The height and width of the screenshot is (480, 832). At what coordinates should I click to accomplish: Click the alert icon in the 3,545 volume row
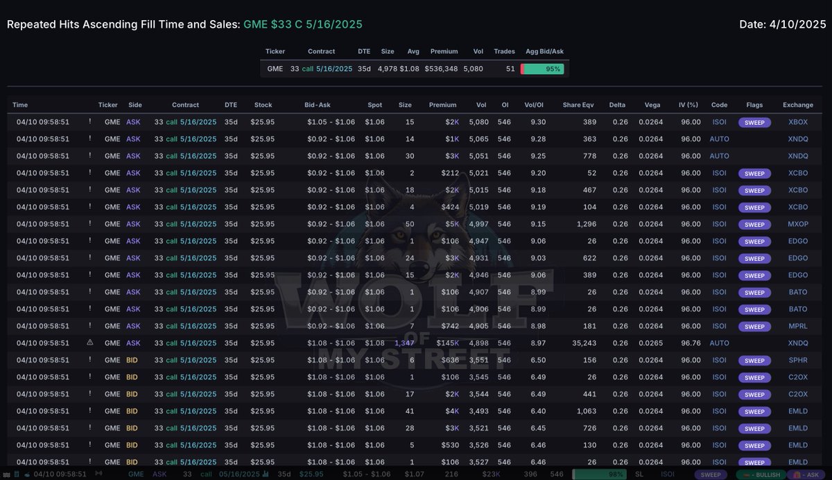pyautogui.click(x=89, y=377)
